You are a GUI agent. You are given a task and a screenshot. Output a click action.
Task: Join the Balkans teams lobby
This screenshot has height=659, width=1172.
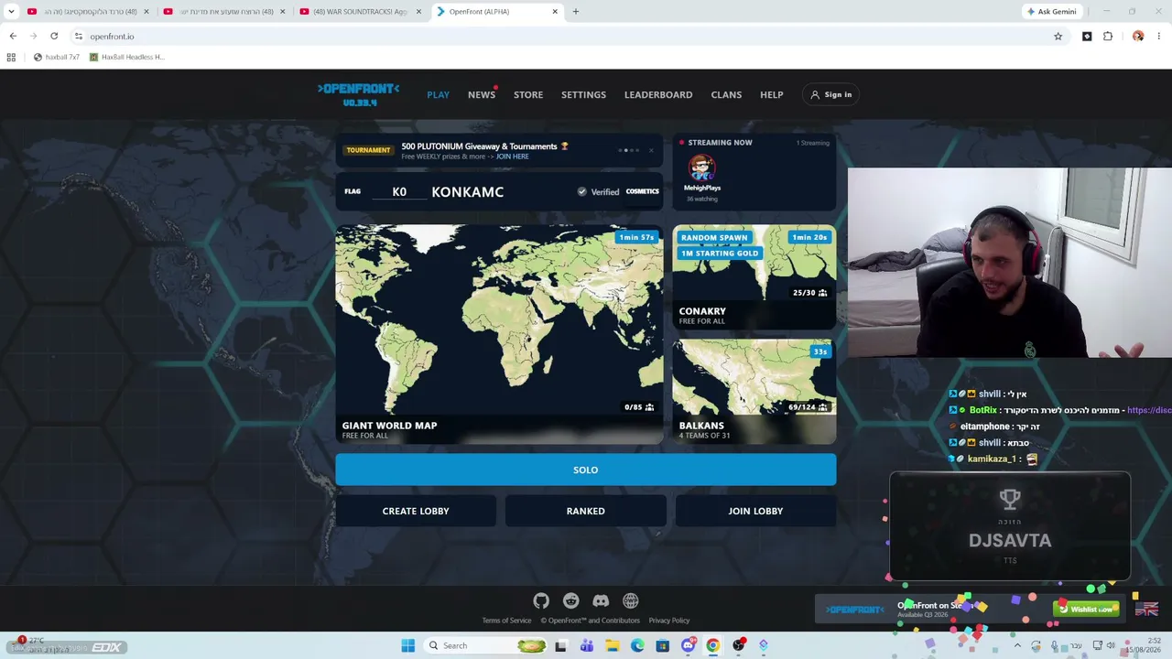pyautogui.click(x=754, y=392)
